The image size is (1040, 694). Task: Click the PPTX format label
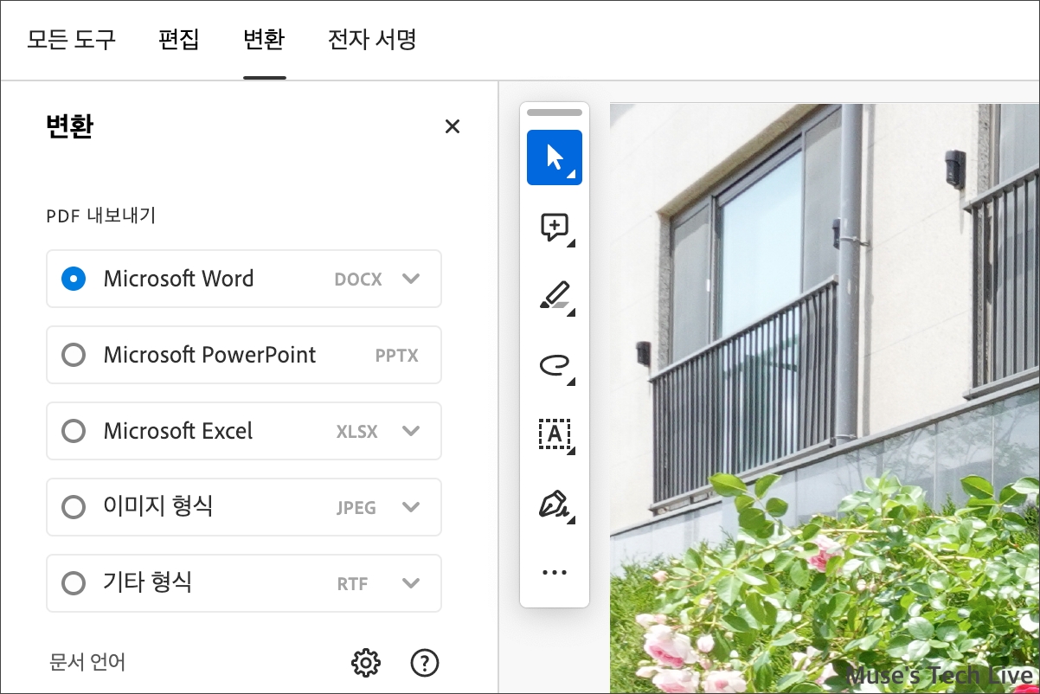(397, 356)
